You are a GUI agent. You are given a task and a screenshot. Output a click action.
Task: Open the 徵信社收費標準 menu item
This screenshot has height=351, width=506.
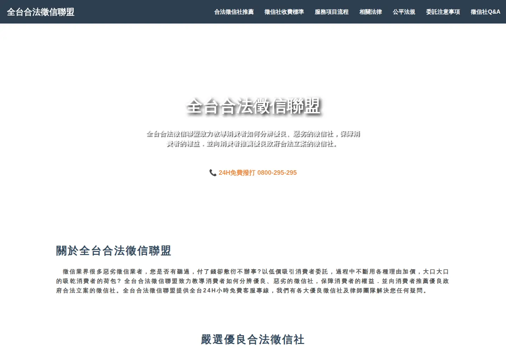[284, 12]
